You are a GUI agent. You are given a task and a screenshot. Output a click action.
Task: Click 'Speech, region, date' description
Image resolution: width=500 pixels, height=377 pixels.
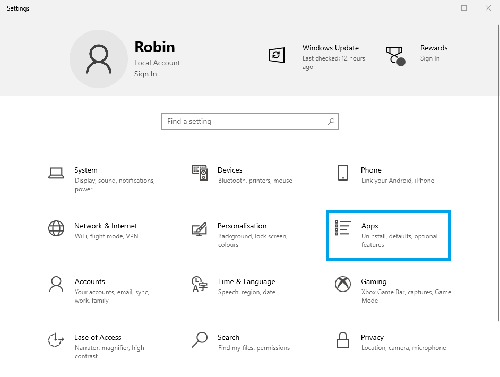click(x=247, y=292)
